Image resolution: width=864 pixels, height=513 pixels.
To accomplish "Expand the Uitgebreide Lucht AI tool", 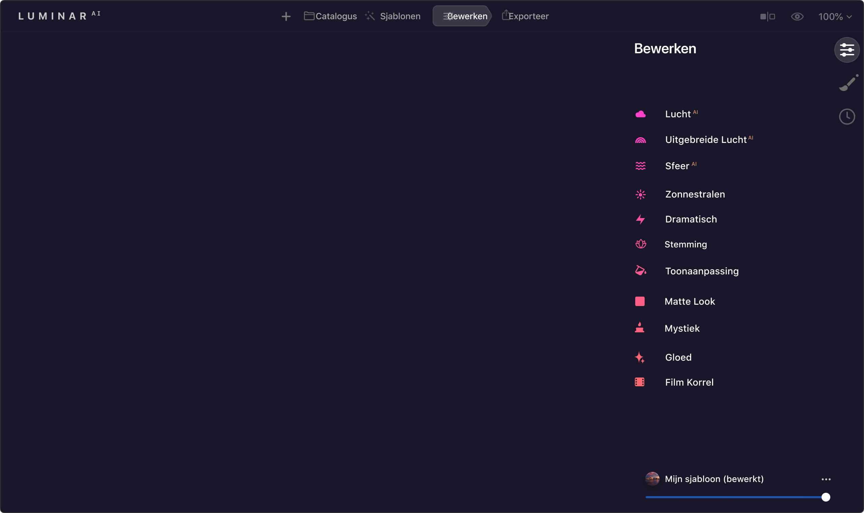I will pos(706,140).
